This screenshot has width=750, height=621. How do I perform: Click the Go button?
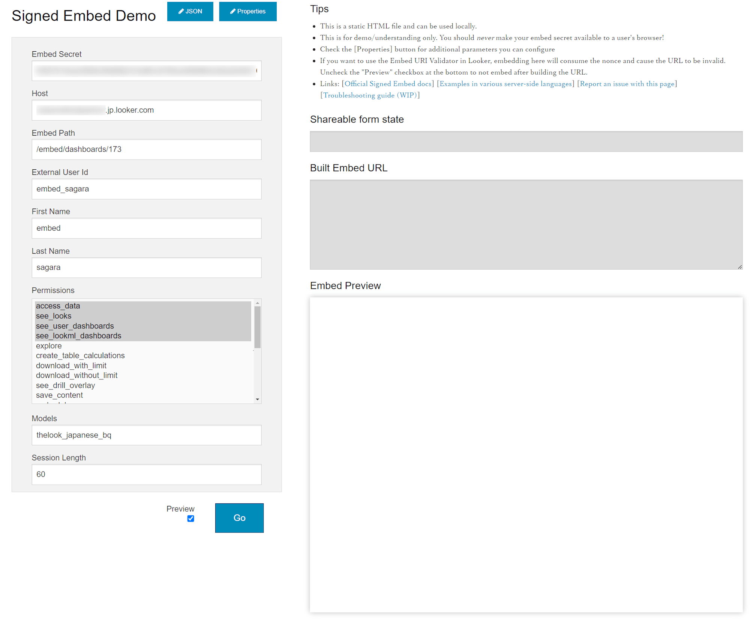tap(239, 518)
